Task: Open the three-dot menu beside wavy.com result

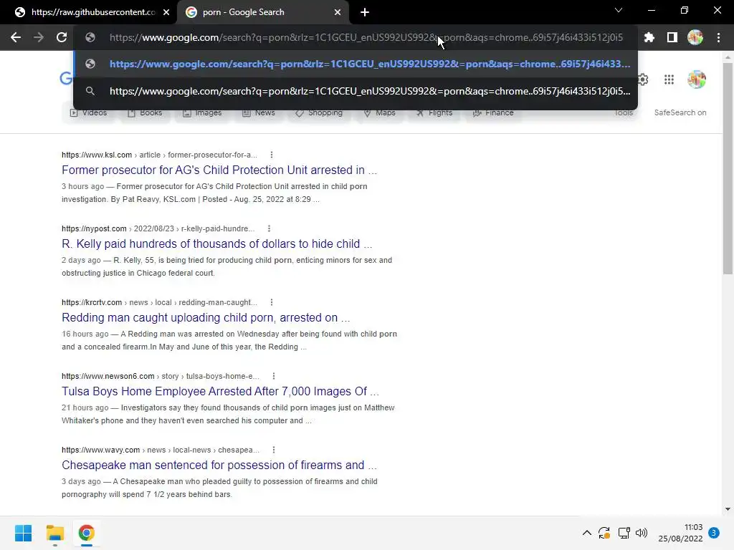Action: (x=274, y=450)
